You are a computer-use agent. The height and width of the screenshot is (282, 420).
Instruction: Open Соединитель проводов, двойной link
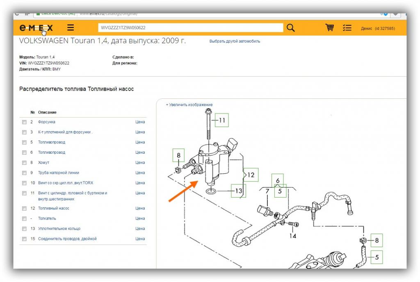click(67, 239)
